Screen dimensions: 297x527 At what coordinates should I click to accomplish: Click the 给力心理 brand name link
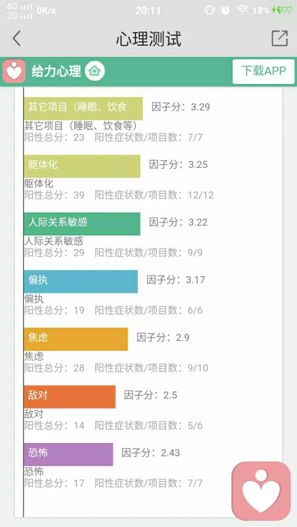56,71
